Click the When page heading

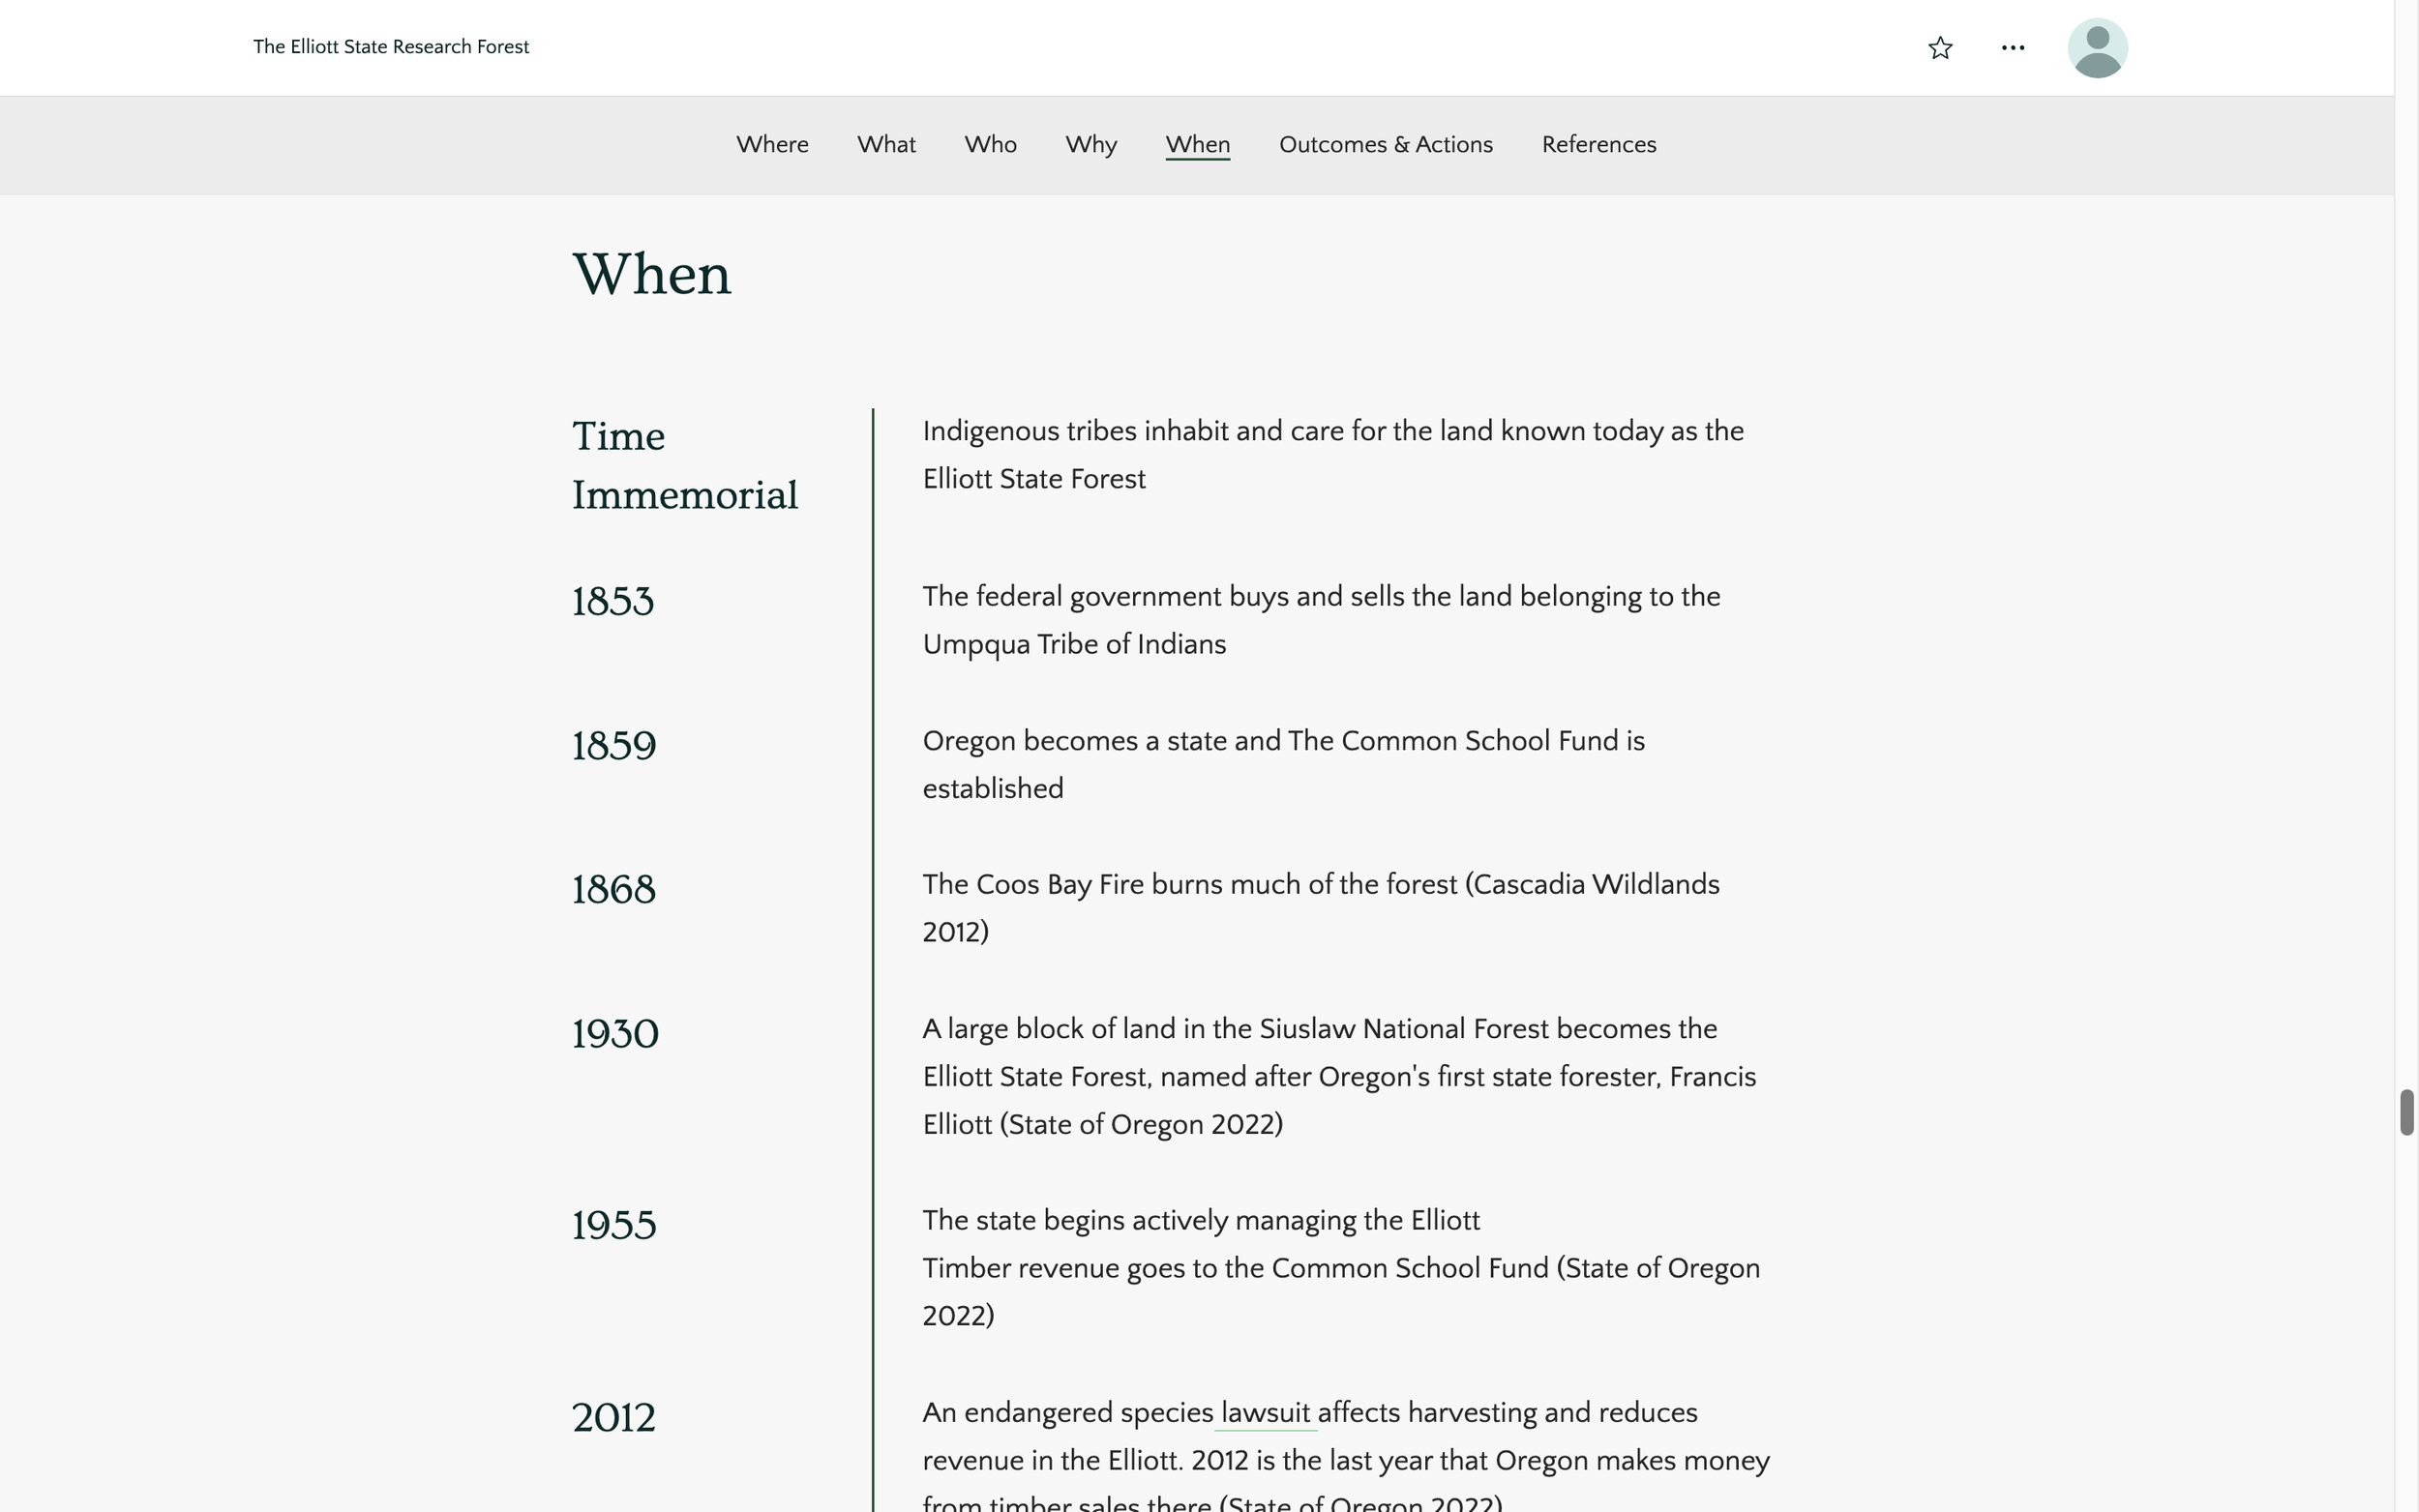pyautogui.click(x=651, y=275)
